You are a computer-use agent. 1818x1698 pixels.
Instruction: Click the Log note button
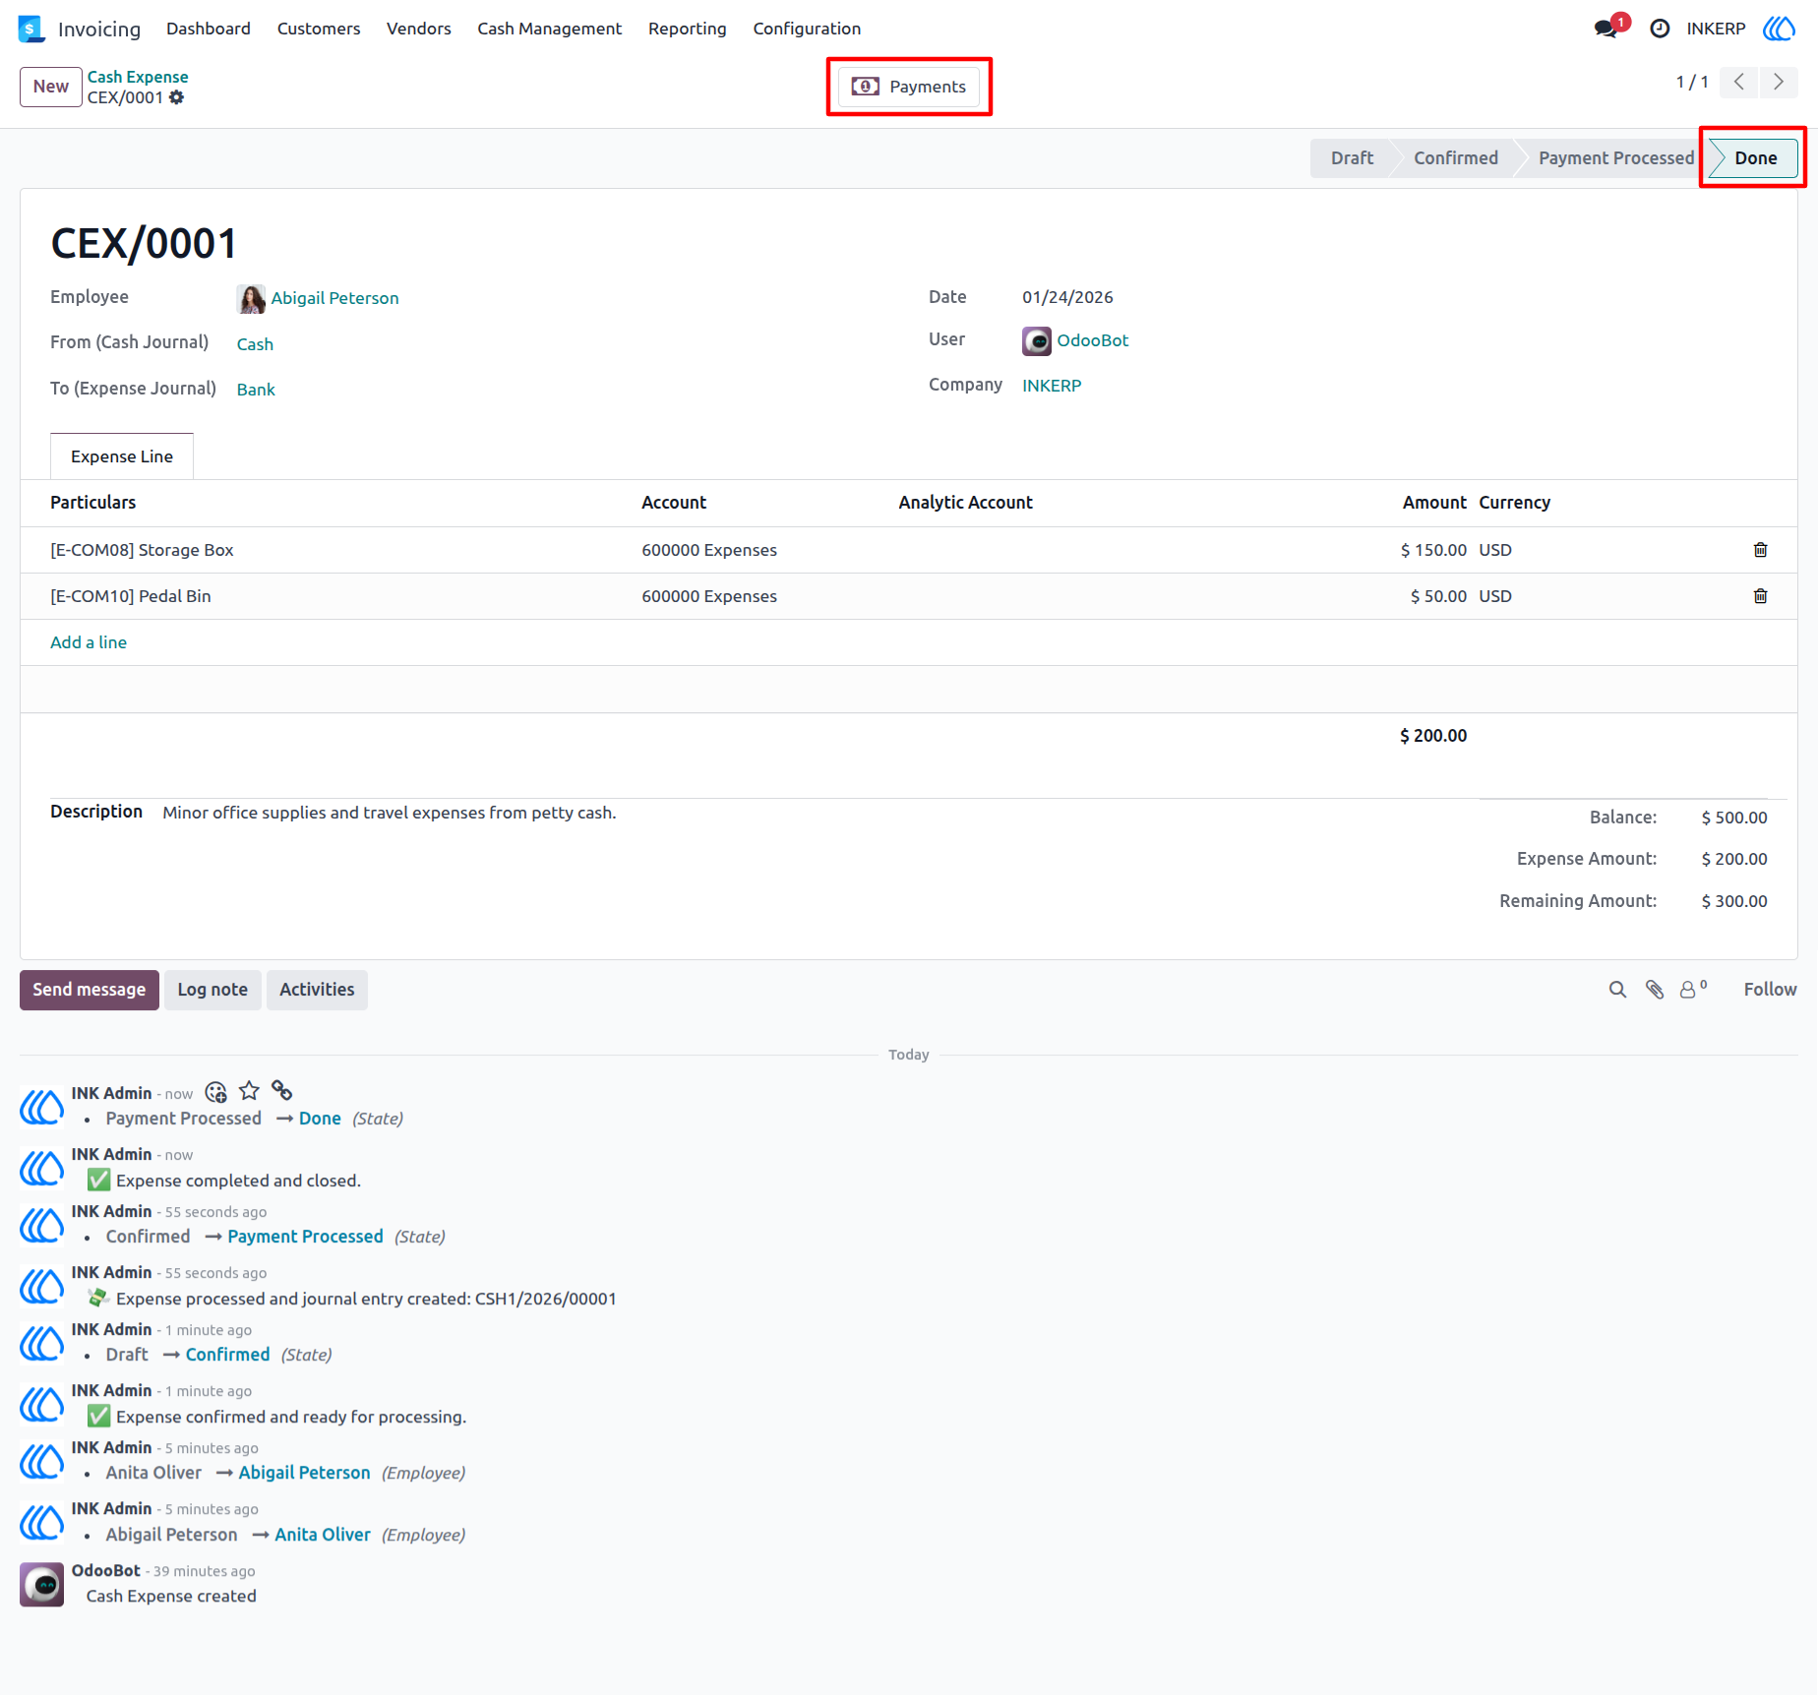212,990
